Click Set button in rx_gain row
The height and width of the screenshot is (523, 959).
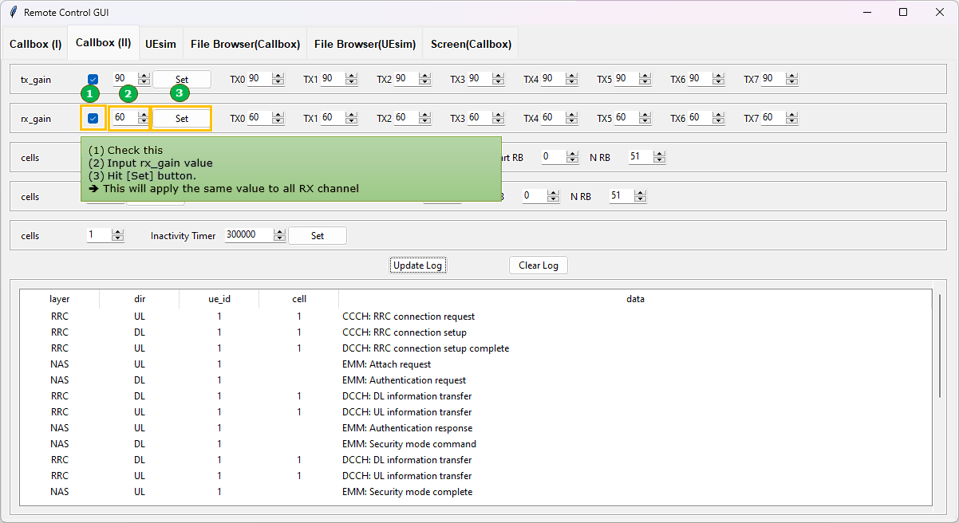(182, 118)
